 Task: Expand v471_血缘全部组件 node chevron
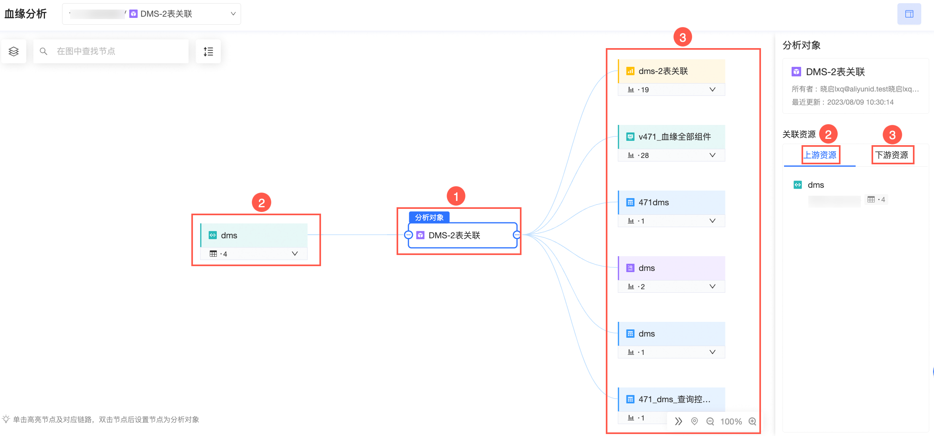(x=712, y=155)
